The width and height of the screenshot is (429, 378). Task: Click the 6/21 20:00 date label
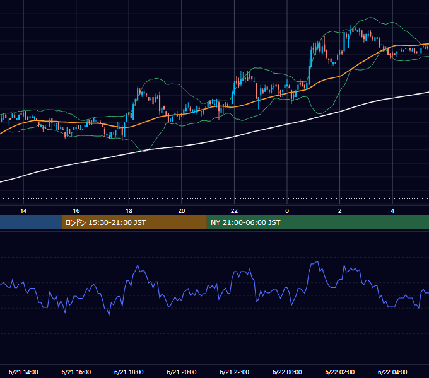tap(182, 372)
